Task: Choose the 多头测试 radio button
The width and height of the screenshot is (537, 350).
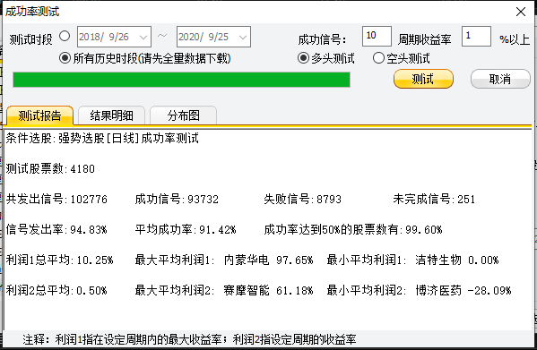Action: tap(303, 58)
